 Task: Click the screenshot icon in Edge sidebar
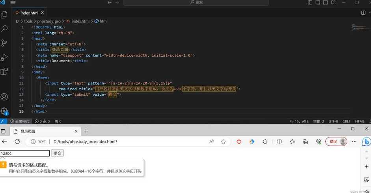click(x=367, y=179)
